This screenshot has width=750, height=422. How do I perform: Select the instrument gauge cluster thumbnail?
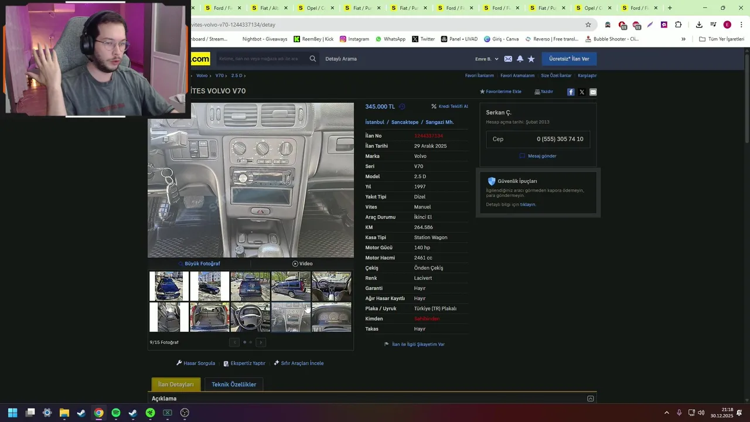click(332, 317)
